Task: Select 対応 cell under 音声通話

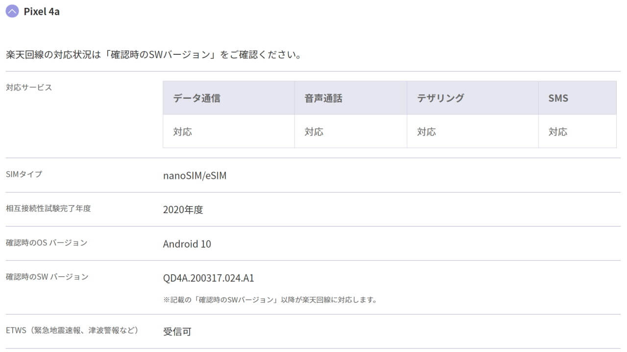Action: [314, 132]
